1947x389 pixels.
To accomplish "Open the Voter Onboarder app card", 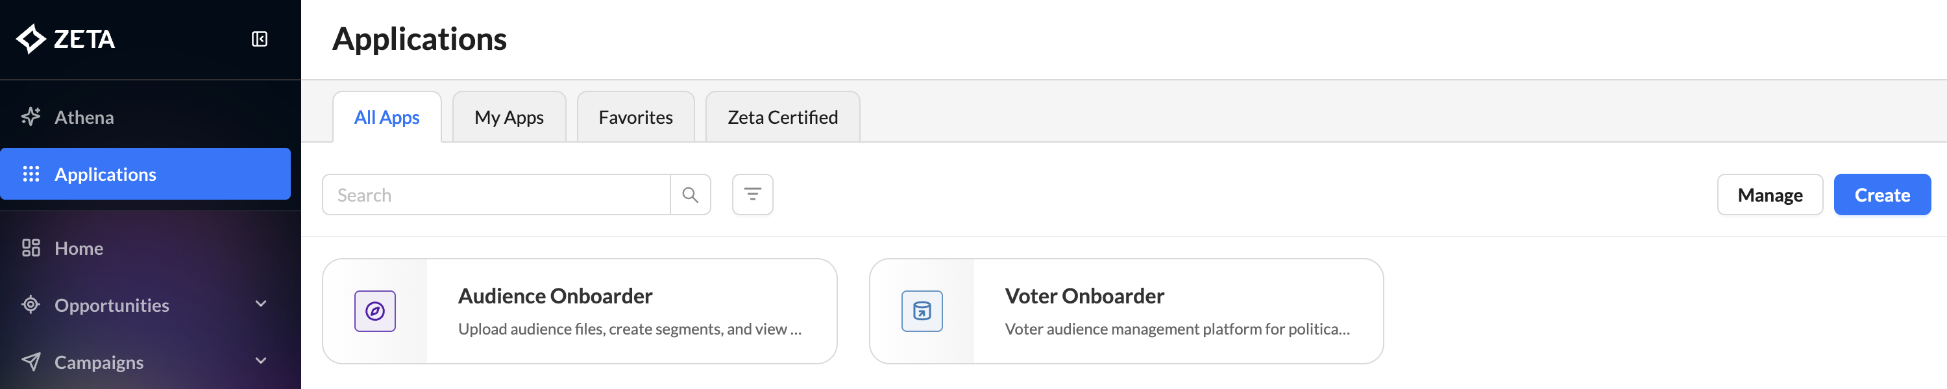I will pos(1126,311).
